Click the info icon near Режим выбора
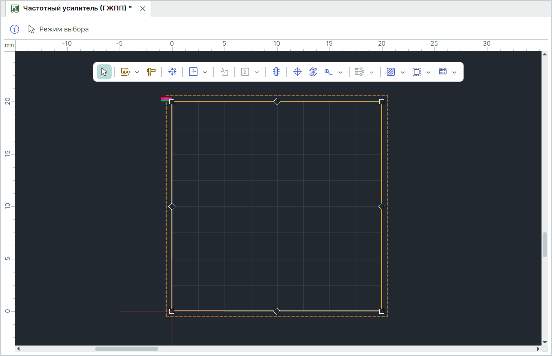Viewport: 552px width, 356px height. point(15,29)
